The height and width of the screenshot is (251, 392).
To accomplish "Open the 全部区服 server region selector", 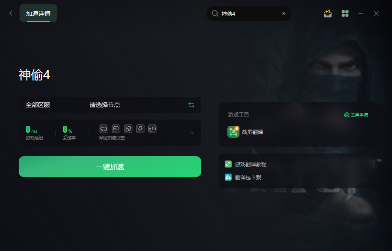I will pyautogui.click(x=38, y=105).
